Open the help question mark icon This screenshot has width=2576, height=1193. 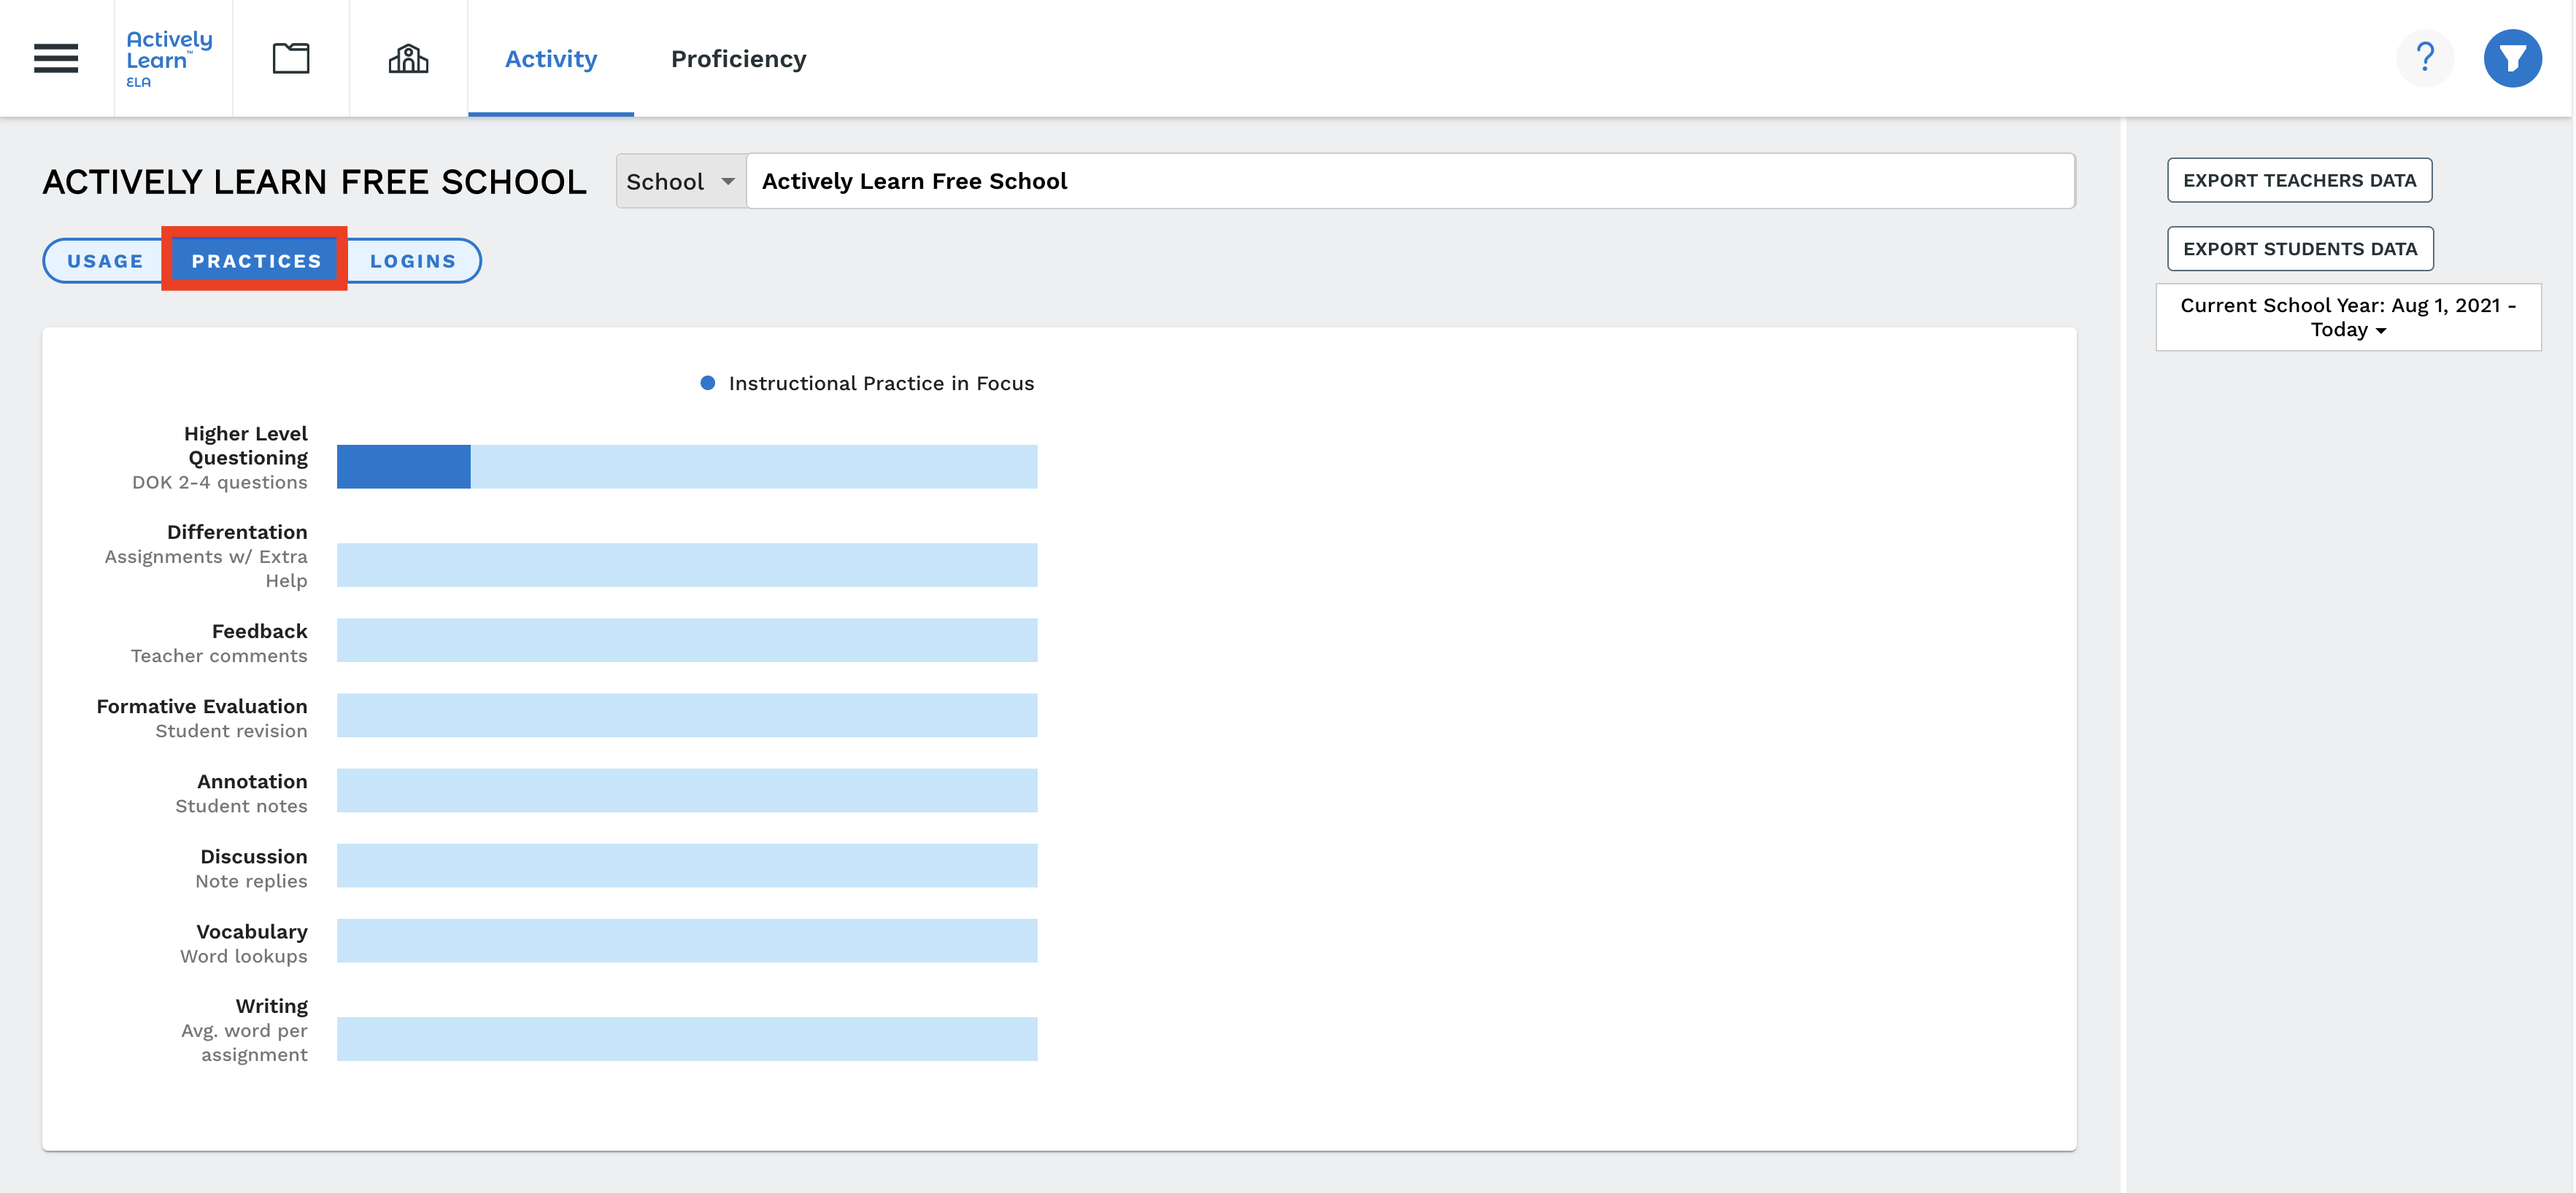click(x=2425, y=58)
